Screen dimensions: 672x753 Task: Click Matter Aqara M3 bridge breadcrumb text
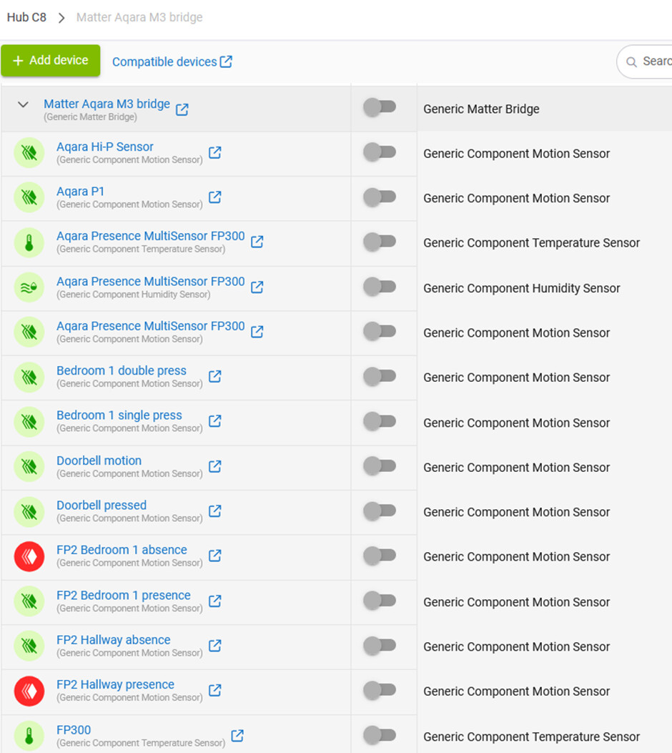[139, 17]
